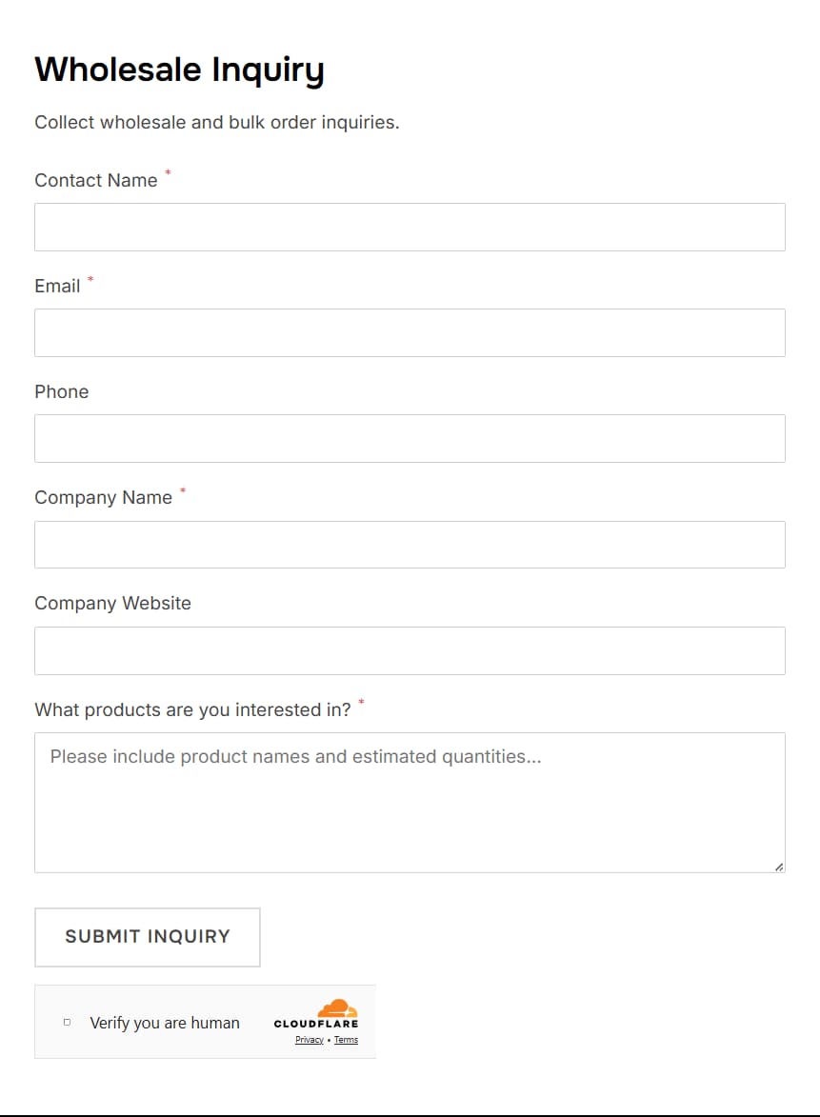Click the red asterisk beside Company Name
This screenshot has width=820, height=1117.
pos(182,490)
